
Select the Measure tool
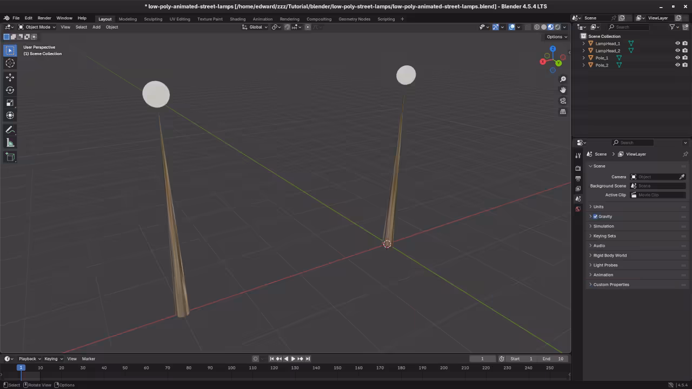click(x=10, y=142)
